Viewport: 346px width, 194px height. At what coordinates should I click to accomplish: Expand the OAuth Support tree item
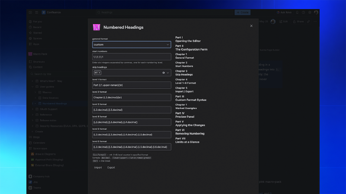coord(33,109)
